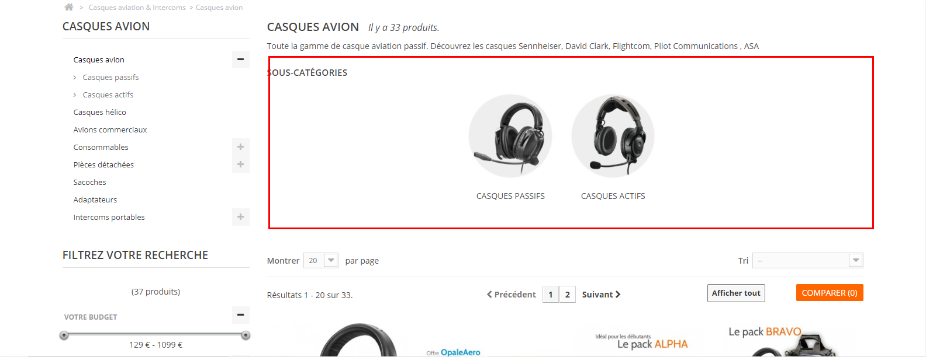Expand Intercoms portables plus icon
The width and height of the screenshot is (926, 357).
240,217
